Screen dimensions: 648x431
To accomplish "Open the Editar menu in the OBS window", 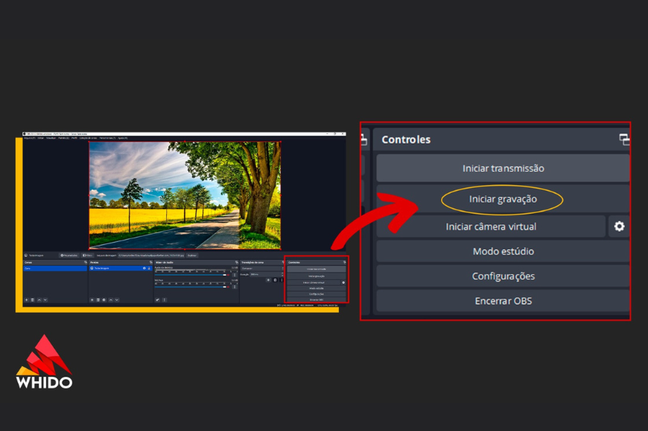I will (x=41, y=138).
